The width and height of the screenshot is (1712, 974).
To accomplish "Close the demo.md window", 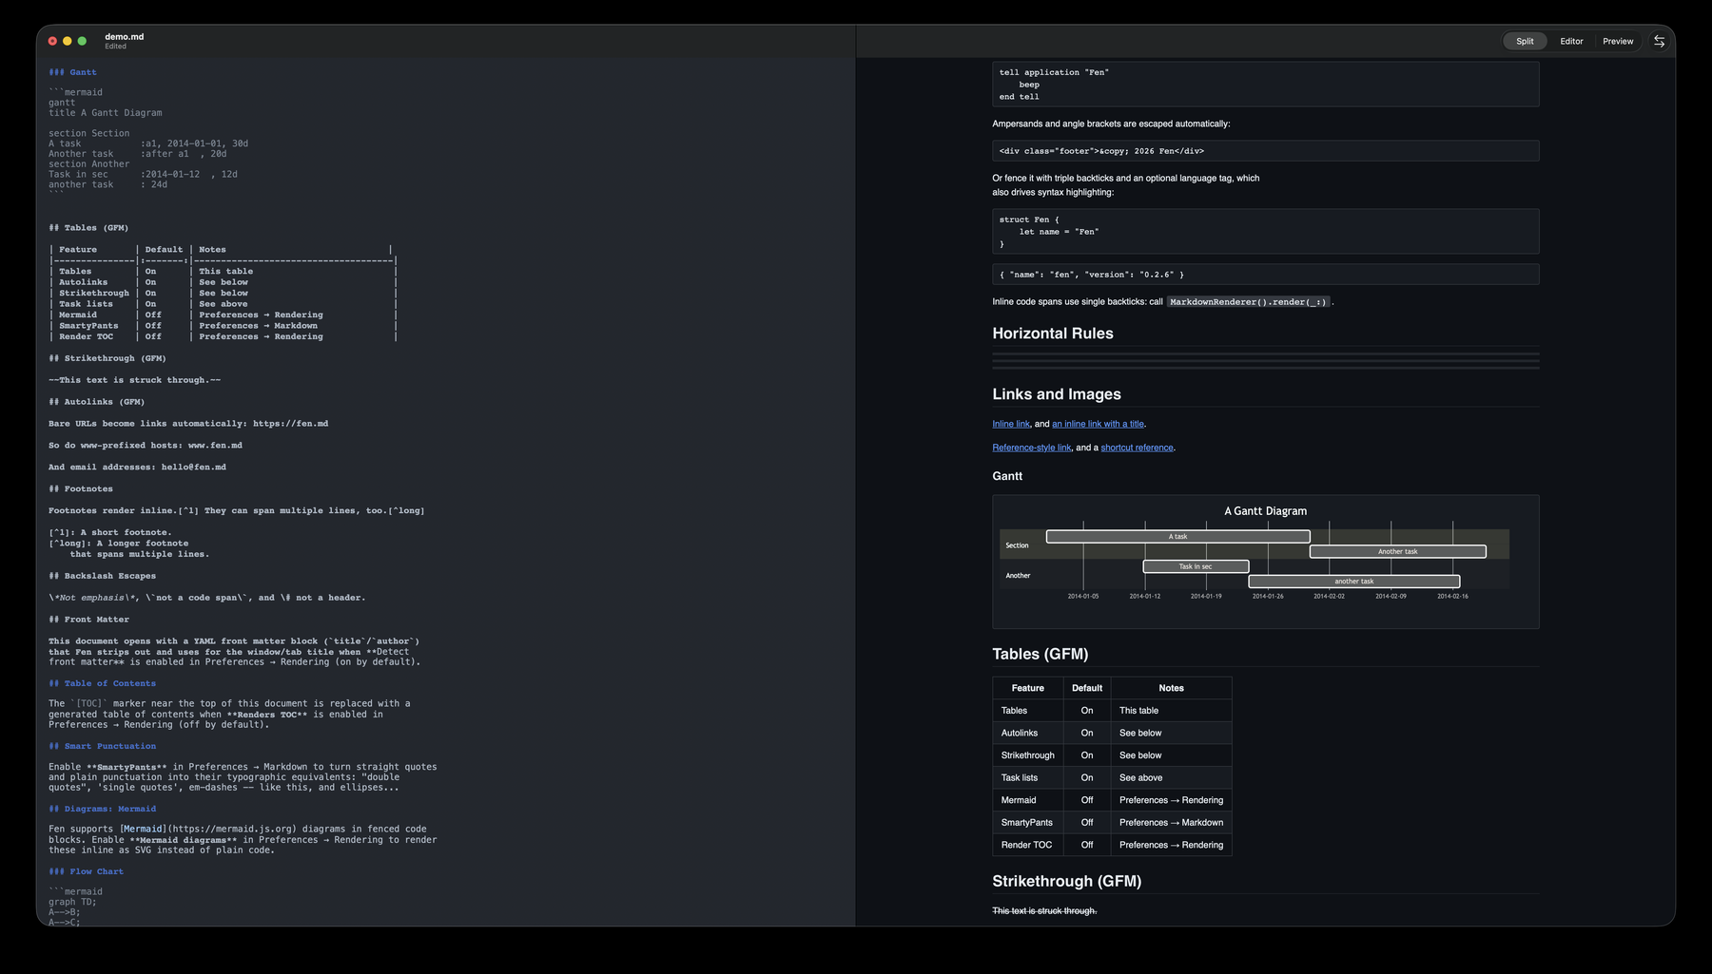I will pos(52,41).
